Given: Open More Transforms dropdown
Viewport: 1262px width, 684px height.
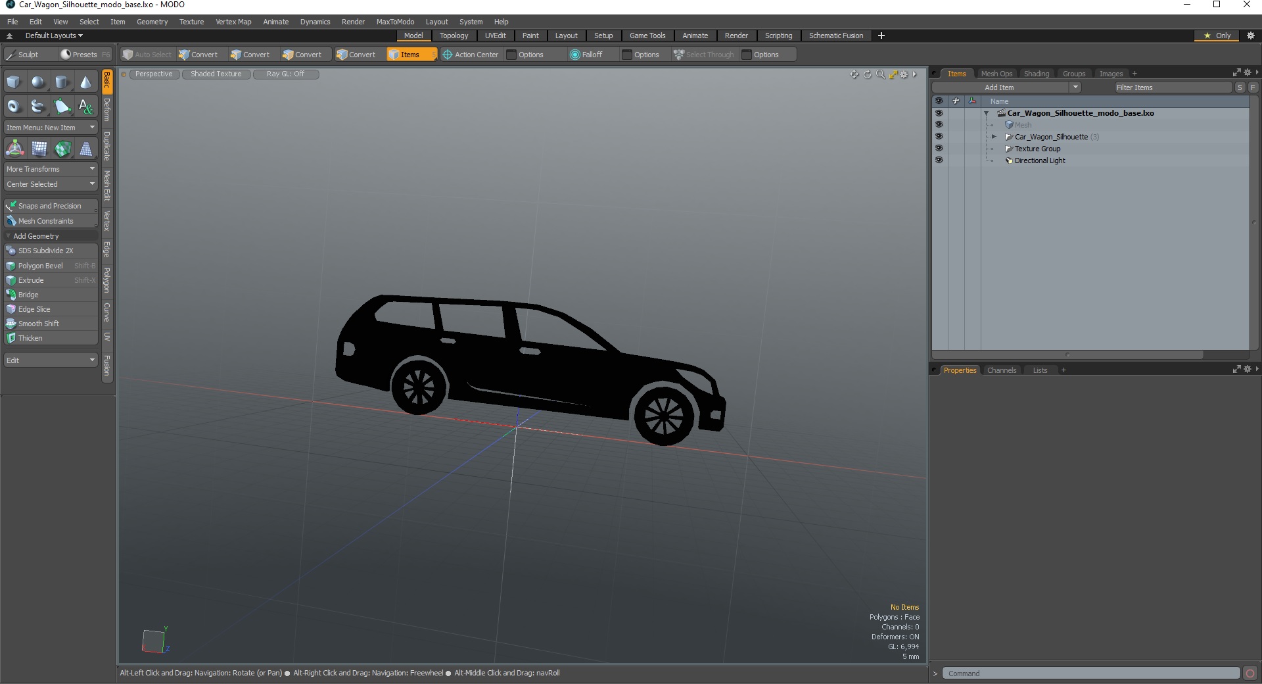Looking at the screenshot, I should tap(51, 169).
